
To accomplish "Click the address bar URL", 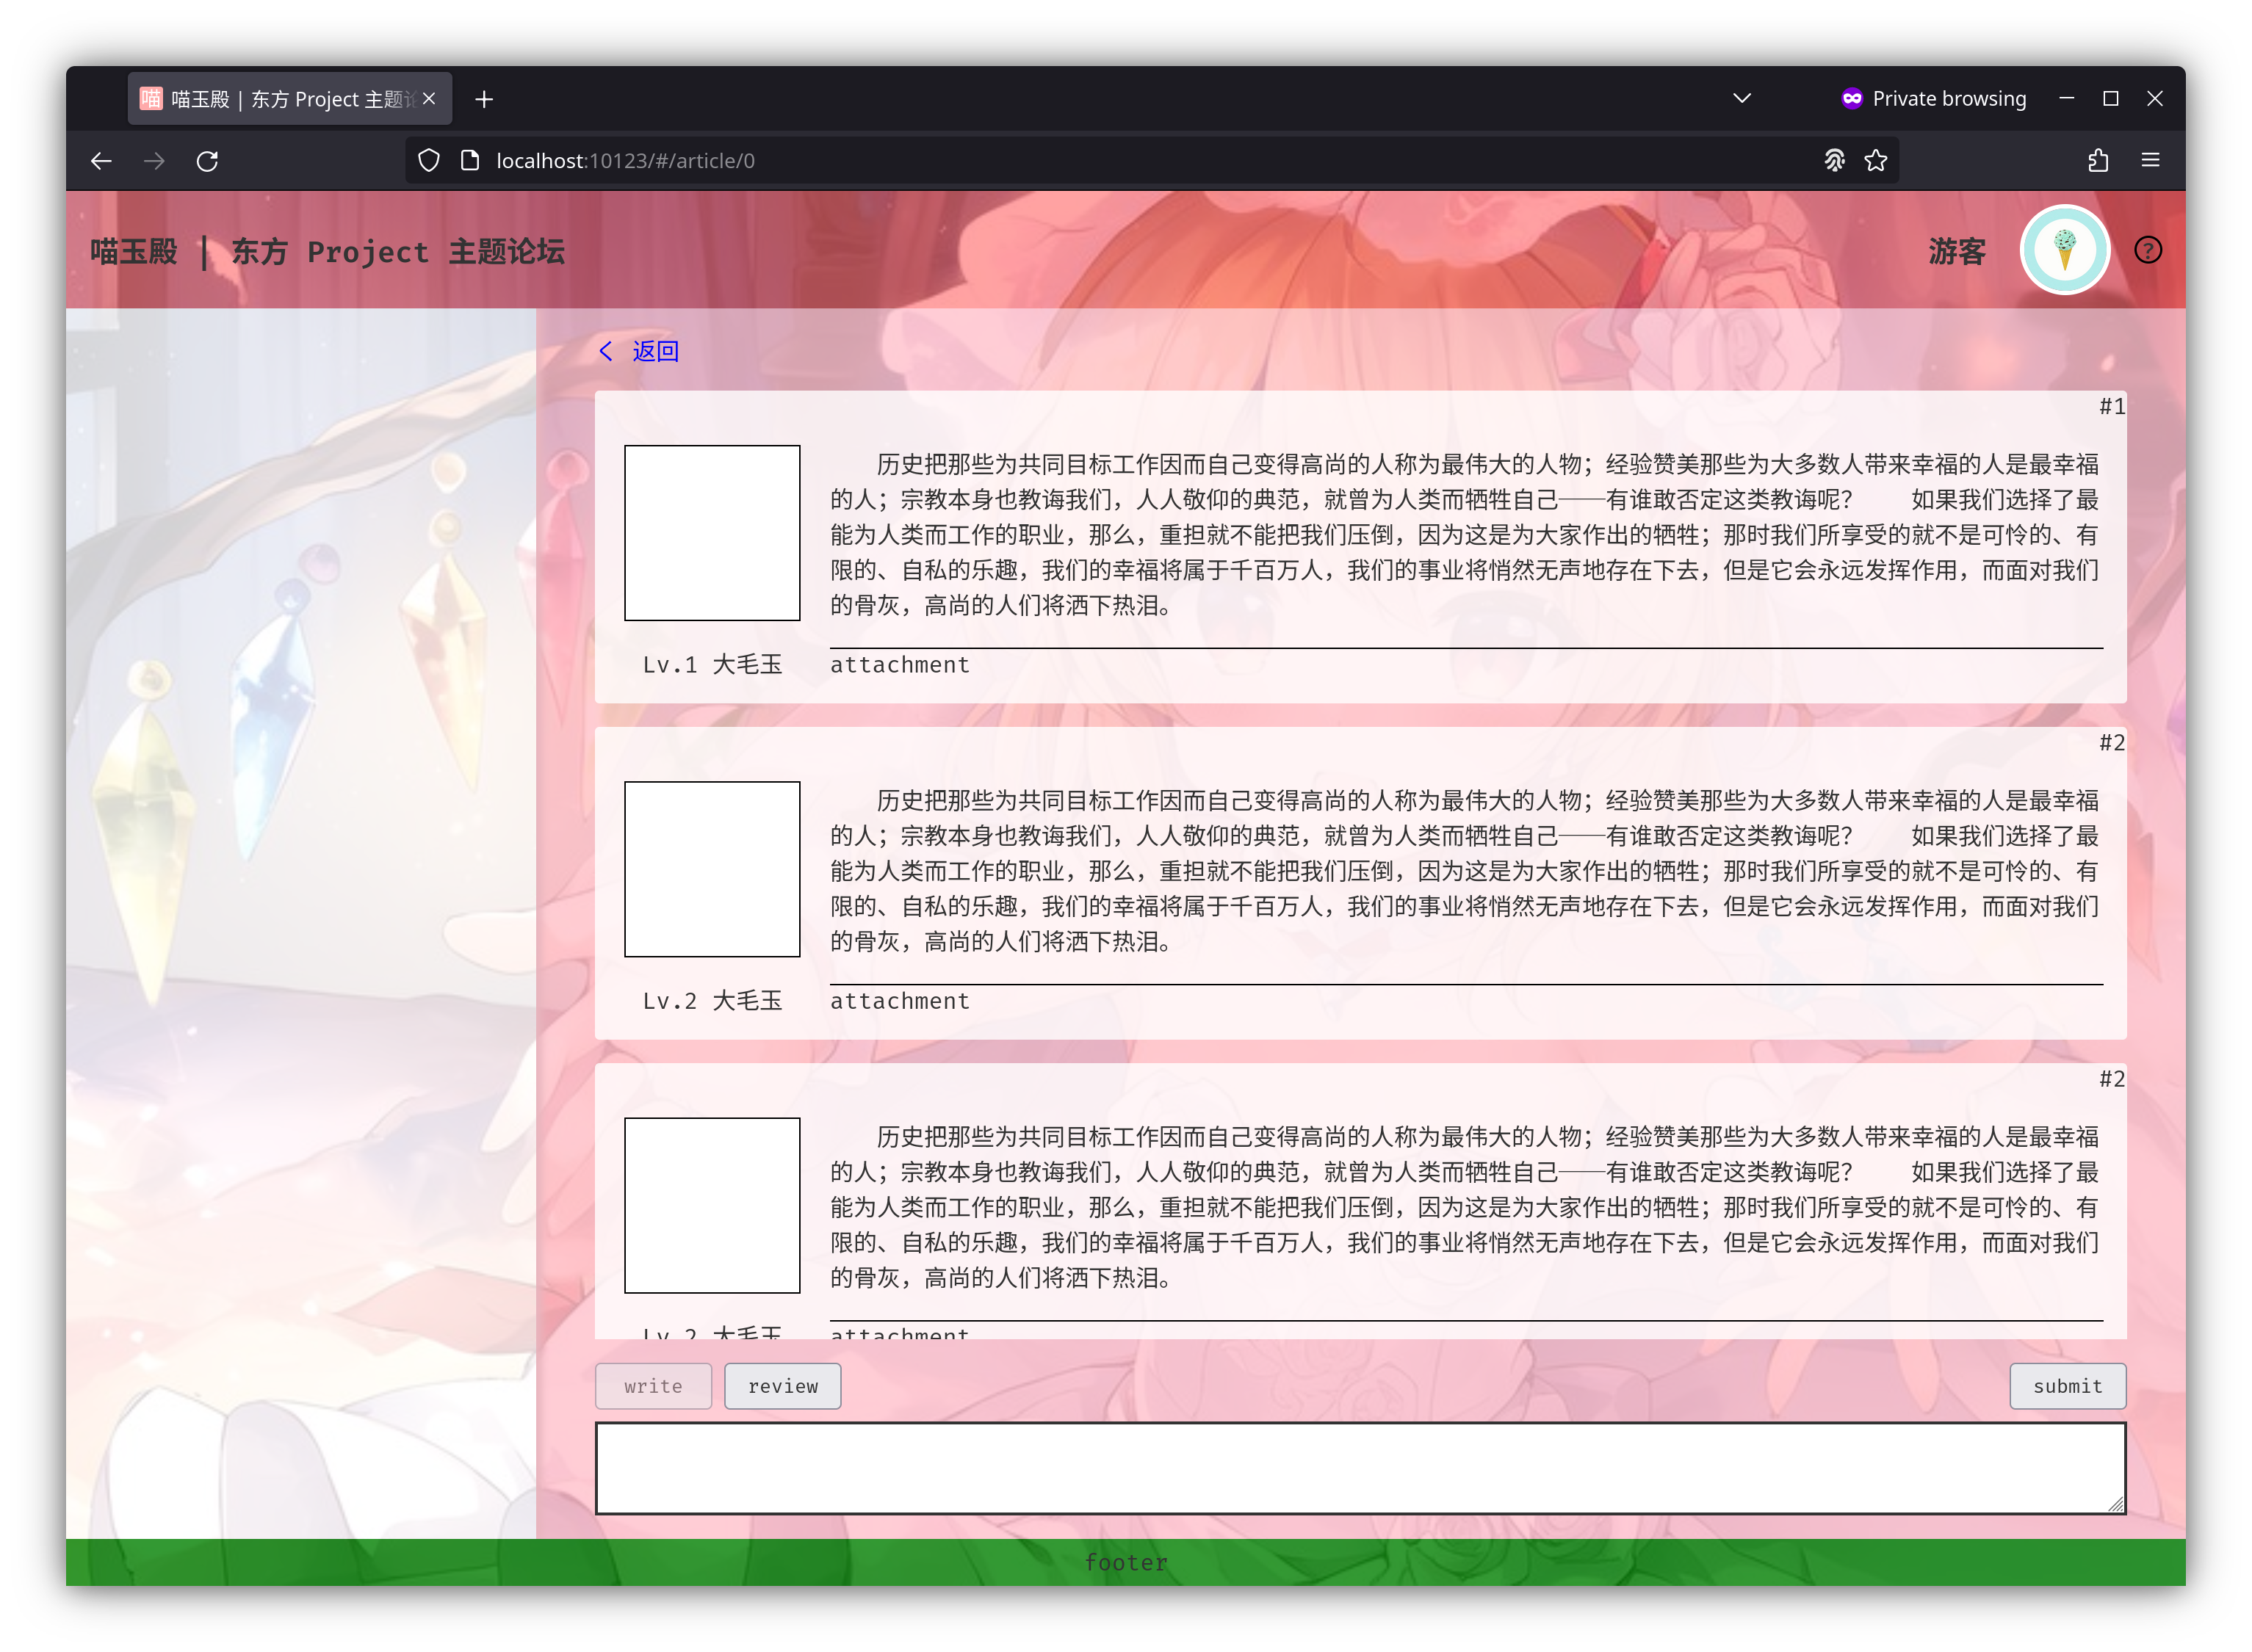I will click(x=625, y=161).
